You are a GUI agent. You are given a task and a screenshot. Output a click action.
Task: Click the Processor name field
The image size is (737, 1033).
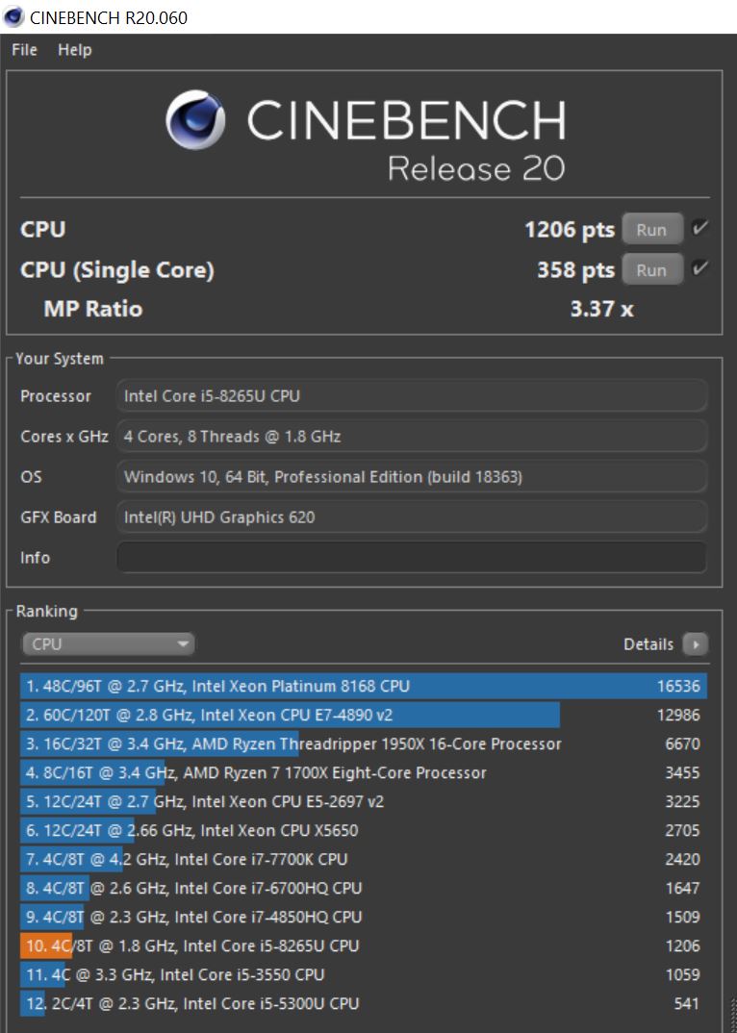[412, 396]
